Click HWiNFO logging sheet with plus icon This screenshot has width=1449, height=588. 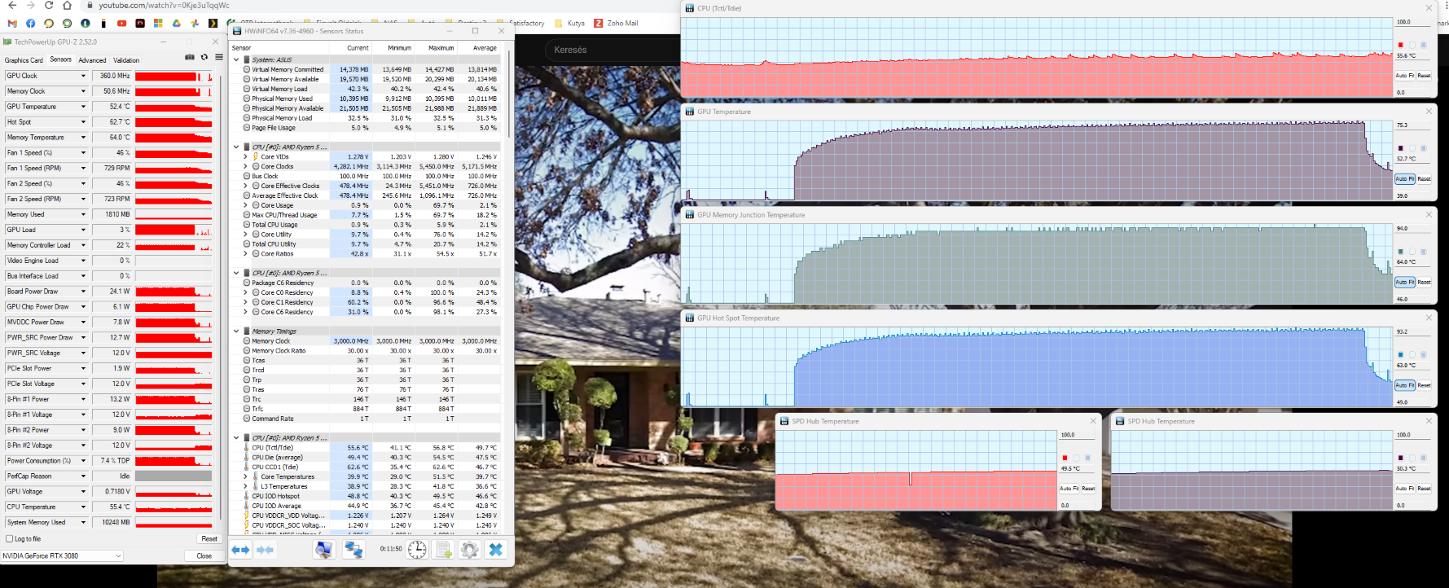443,550
